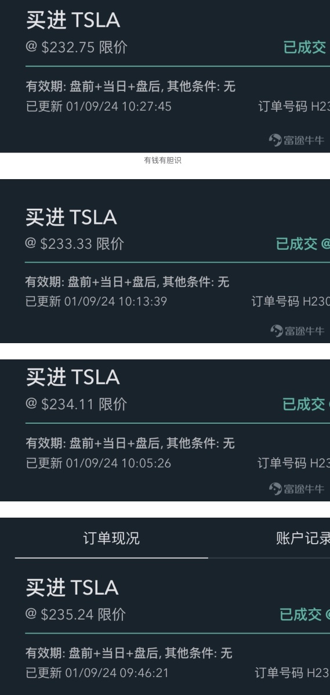Open the 订单现况 tab
Screen dimensions: 330x695
[111, 538]
